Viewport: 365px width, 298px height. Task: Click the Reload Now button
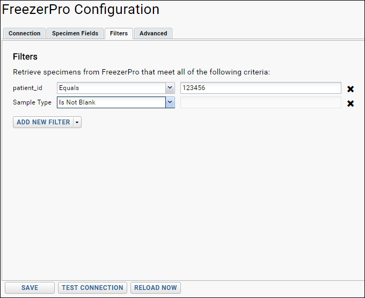(156, 288)
